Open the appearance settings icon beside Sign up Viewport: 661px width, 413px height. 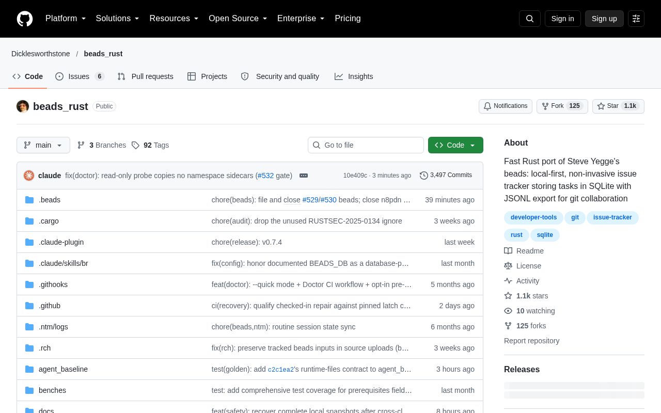point(636,19)
